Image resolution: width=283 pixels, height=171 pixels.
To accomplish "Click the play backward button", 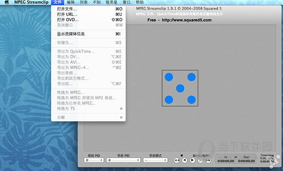I will (x=185, y=161).
